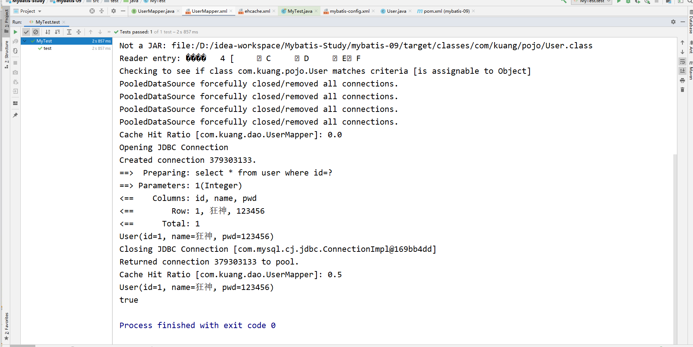The width and height of the screenshot is (693, 347).
Task: Collapse all in Project panel
Action: click(x=102, y=11)
